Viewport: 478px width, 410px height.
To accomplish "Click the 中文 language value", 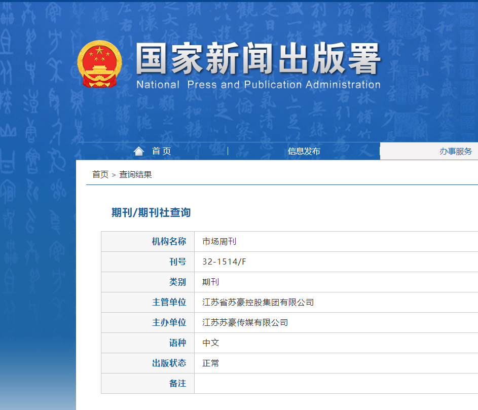I will [210, 343].
